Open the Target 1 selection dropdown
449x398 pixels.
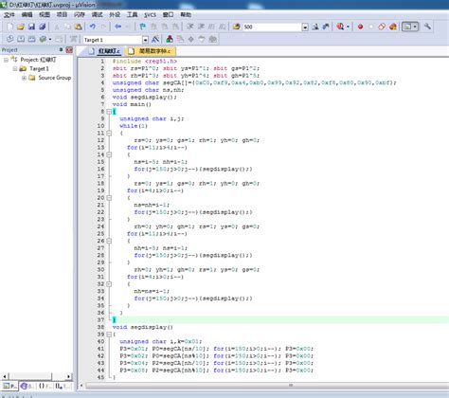(145, 40)
